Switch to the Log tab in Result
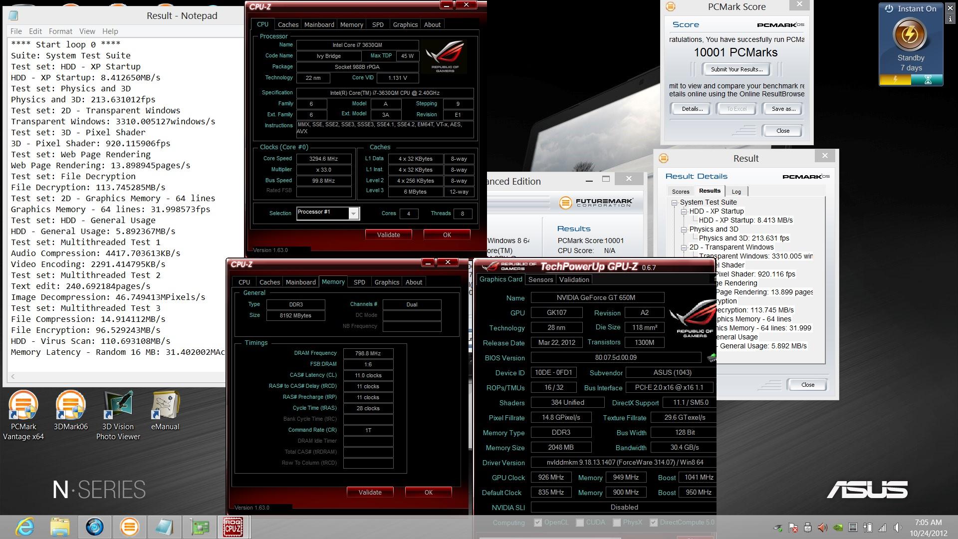The image size is (958, 539). coord(736,192)
